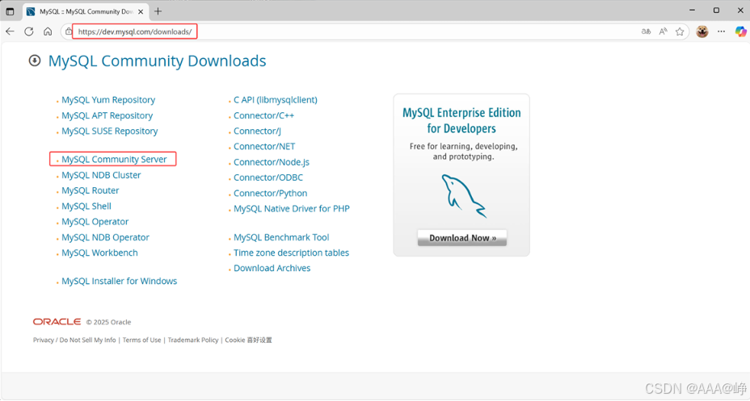Open the Copilot sidebar icon

(740, 31)
